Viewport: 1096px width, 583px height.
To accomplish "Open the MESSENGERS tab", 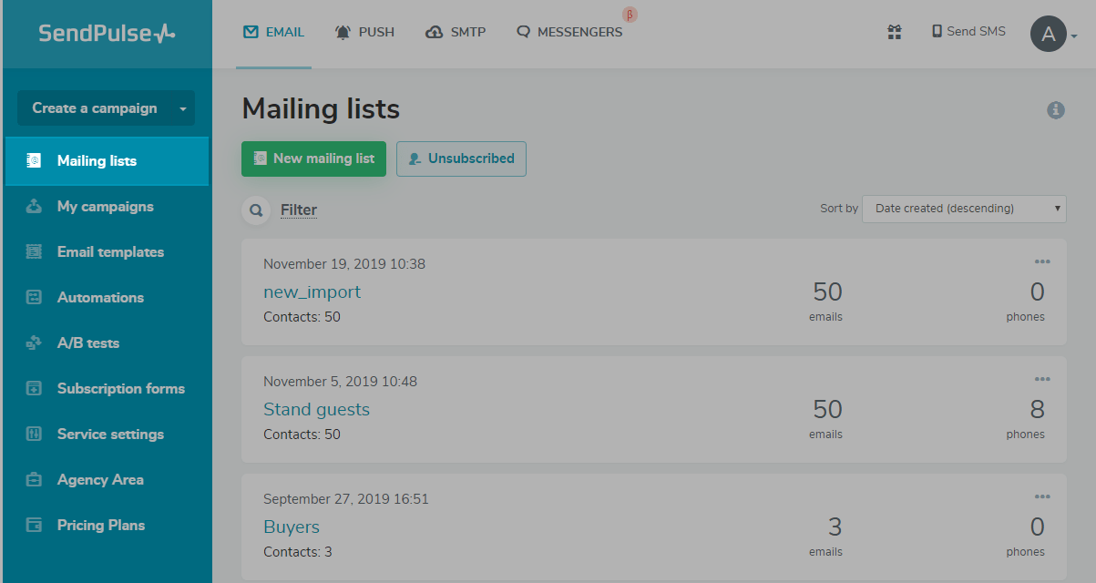I will (x=569, y=32).
